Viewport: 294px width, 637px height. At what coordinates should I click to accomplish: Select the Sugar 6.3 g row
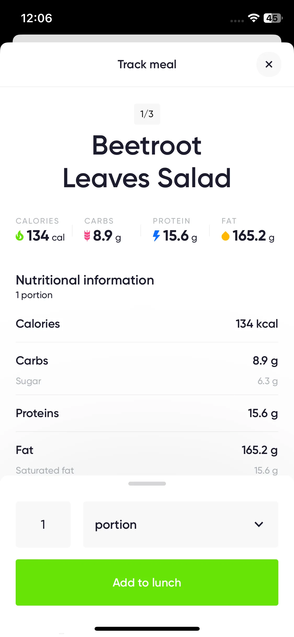pos(147,381)
